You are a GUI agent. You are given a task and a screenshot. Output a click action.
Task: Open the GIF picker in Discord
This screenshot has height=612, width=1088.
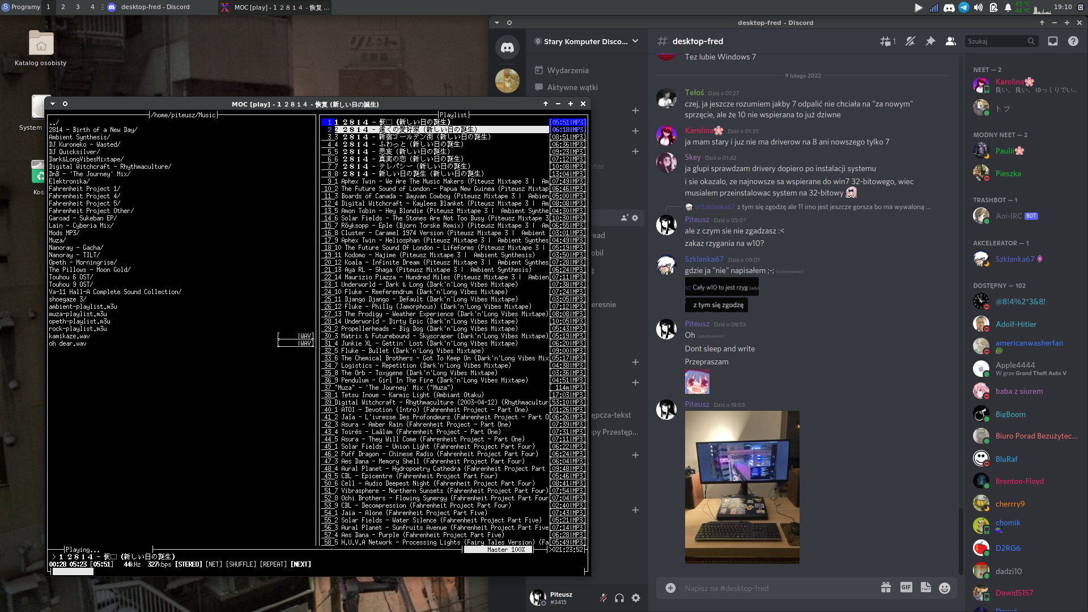coord(906,588)
